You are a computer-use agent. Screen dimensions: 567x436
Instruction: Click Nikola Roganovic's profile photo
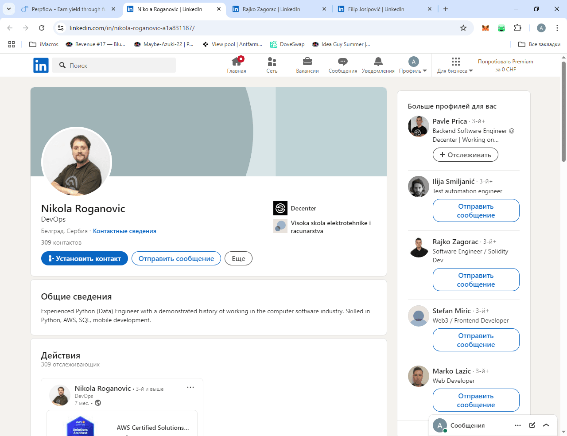click(77, 162)
